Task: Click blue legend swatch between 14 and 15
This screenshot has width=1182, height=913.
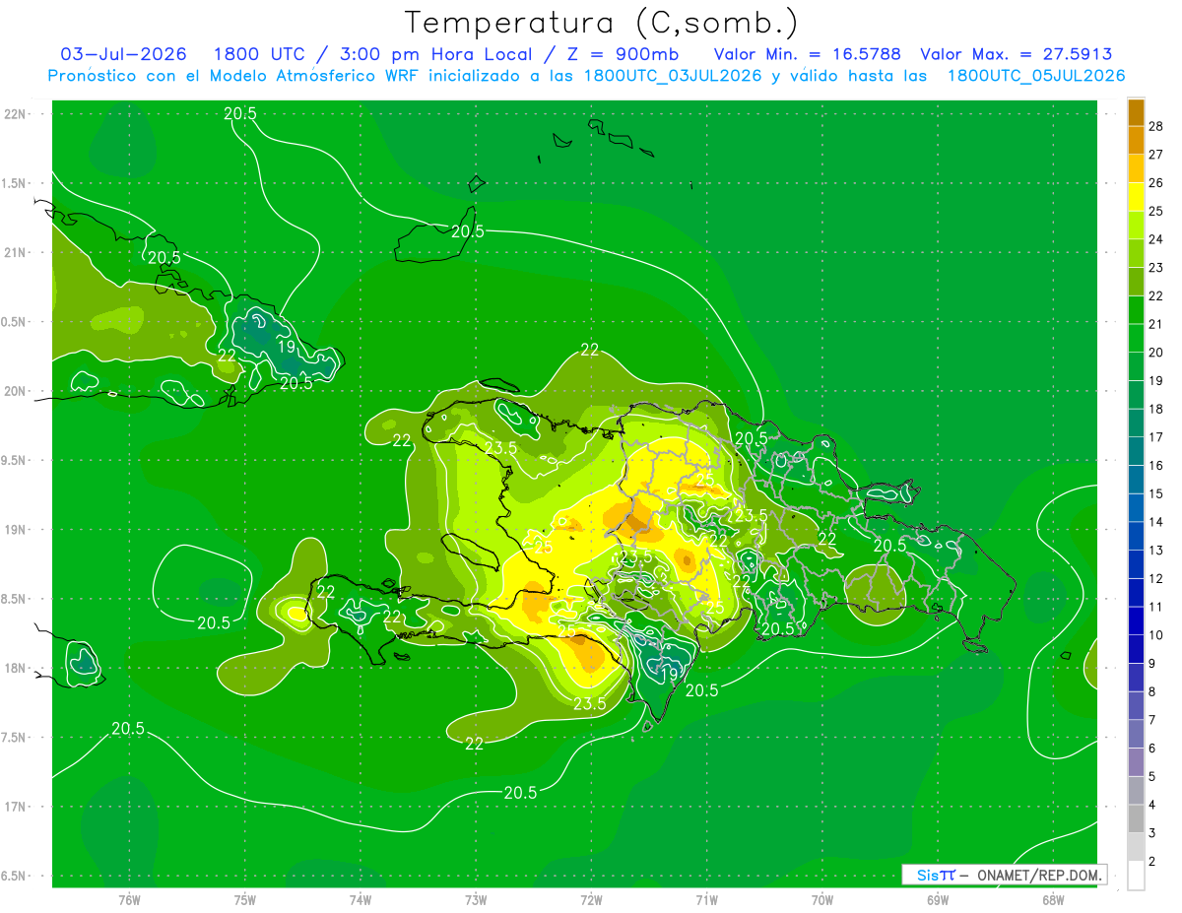Action: pos(1136,507)
